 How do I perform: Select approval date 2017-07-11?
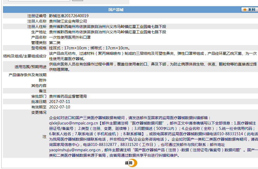click(60, 102)
